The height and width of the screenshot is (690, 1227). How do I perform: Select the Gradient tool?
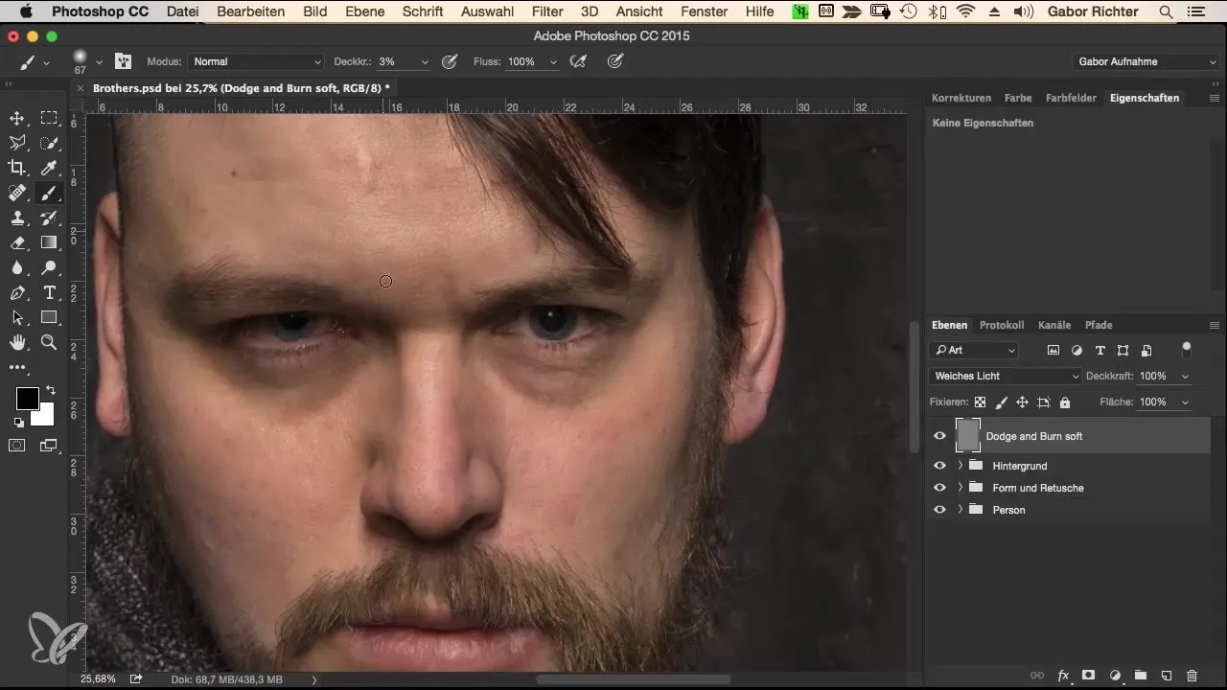click(50, 243)
